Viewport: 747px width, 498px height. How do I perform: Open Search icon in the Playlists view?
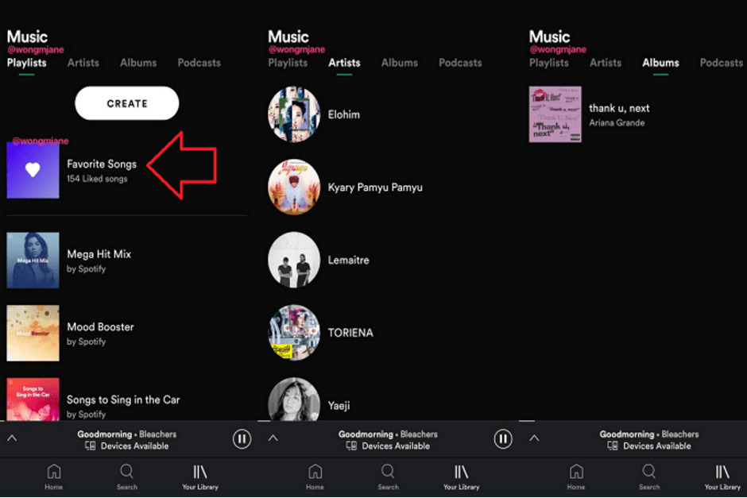126,472
